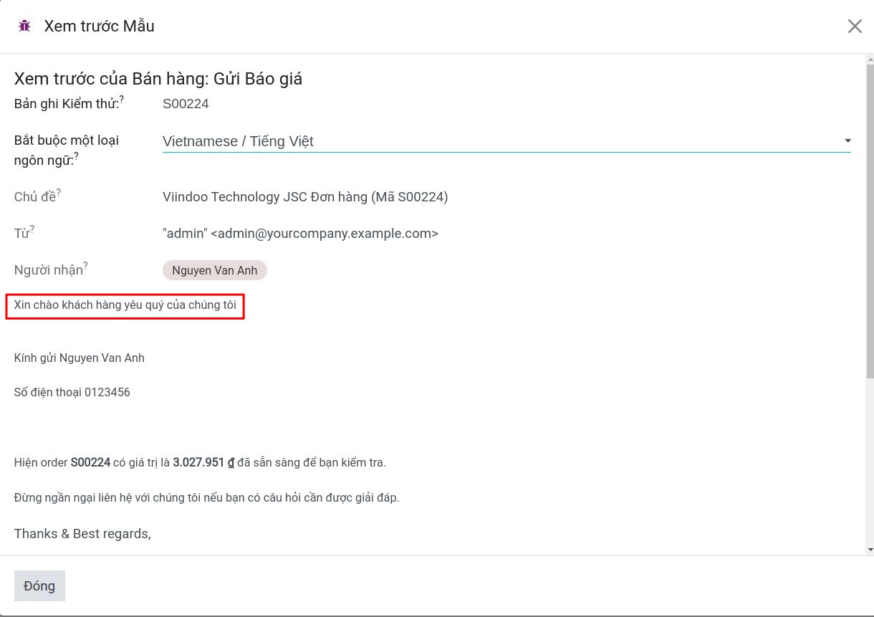
Task: Click the line Kính gửi Nguyen Van Anh
Action: pos(80,358)
